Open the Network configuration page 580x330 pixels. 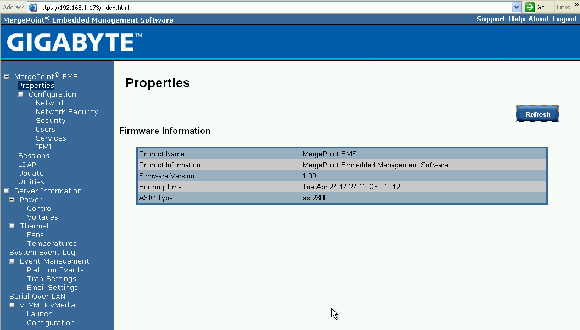click(x=51, y=103)
